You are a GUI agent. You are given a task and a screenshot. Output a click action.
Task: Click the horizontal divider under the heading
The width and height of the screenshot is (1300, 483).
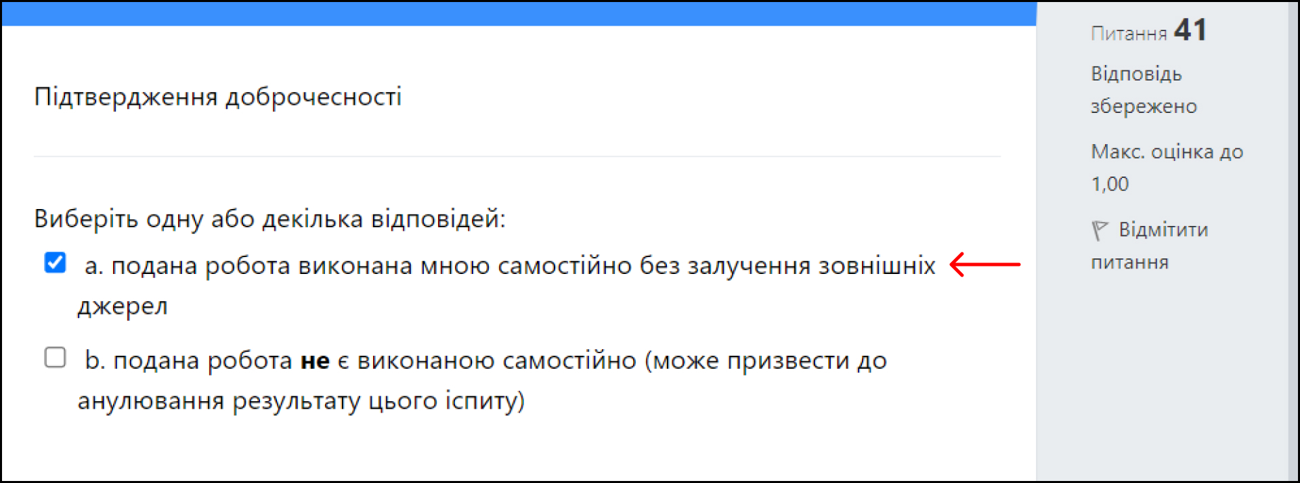pyautogui.click(x=517, y=157)
